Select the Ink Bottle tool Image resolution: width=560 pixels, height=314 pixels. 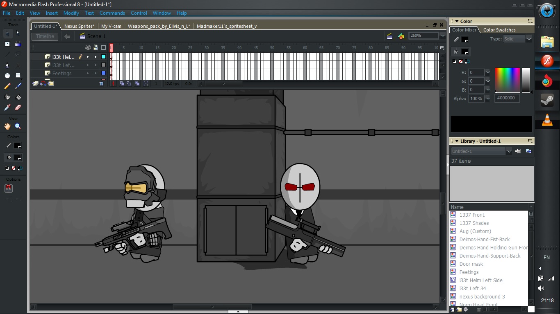[7, 97]
